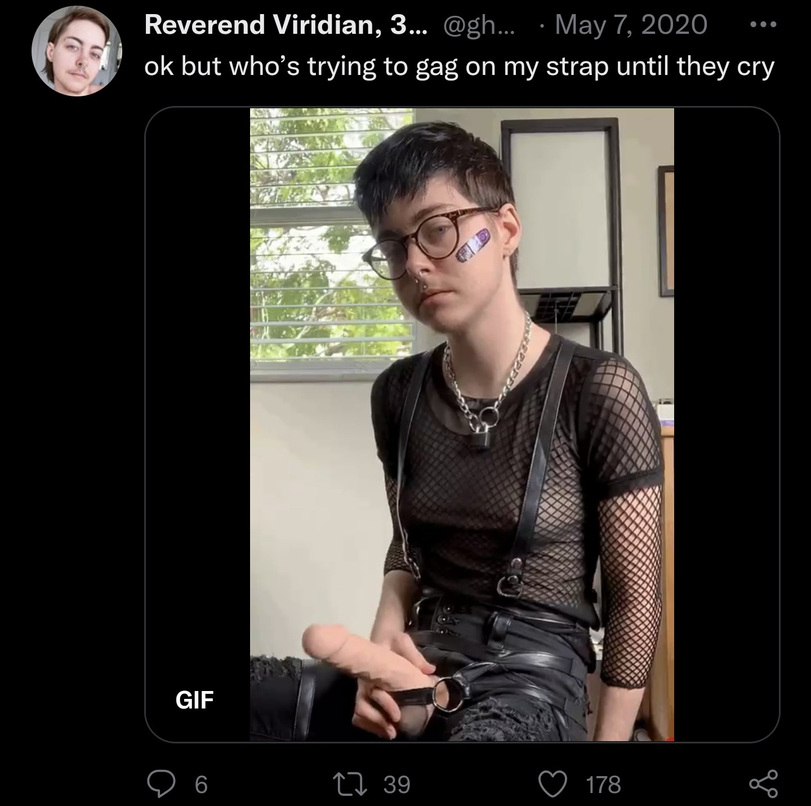
Task: Click the display name Reverend Viridian
Action: coord(286,25)
